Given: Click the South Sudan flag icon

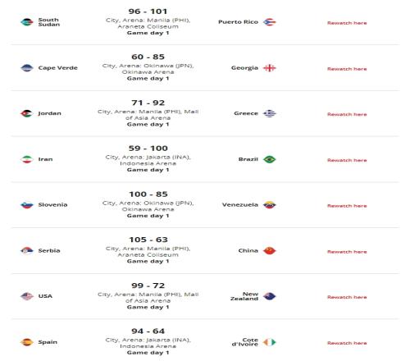Looking at the screenshot, I should tap(27, 22).
